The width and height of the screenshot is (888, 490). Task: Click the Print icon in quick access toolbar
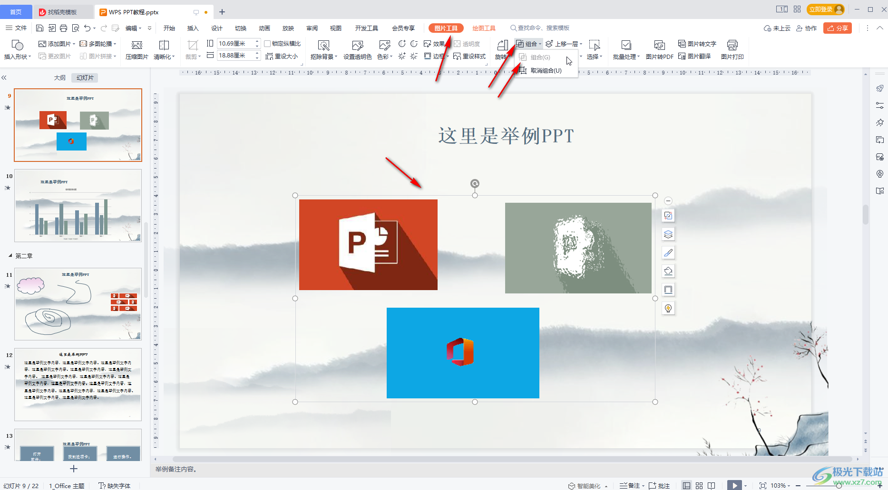click(64, 28)
